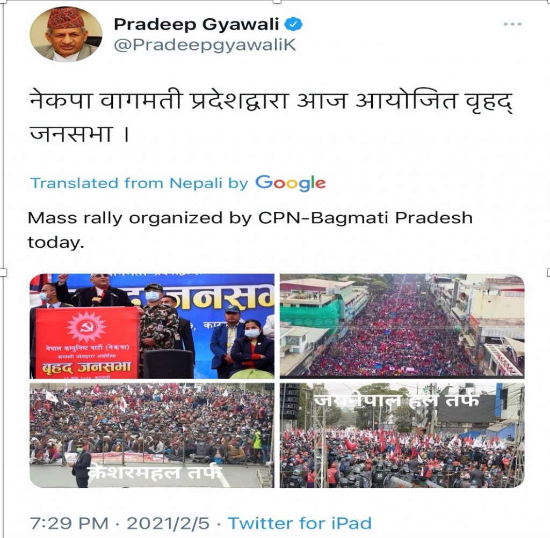The height and width of the screenshot is (538, 550).
Task: Click the 2021/2/5 tweet date
Action: pyautogui.click(x=168, y=524)
